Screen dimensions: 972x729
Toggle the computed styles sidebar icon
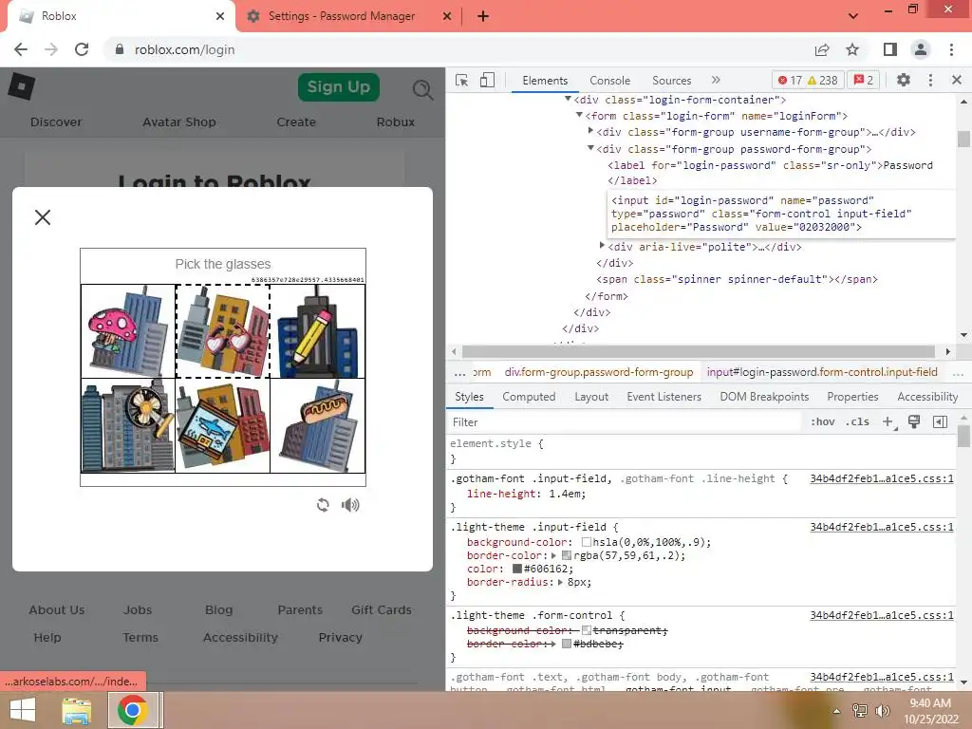(x=940, y=422)
